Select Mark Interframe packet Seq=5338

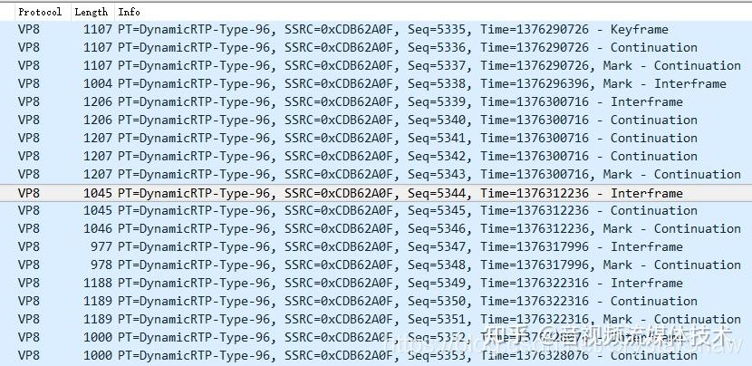(x=376, y=84)
